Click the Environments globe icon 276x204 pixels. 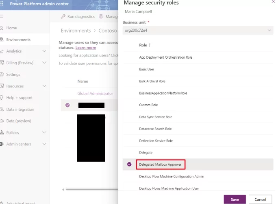(2, 39)
